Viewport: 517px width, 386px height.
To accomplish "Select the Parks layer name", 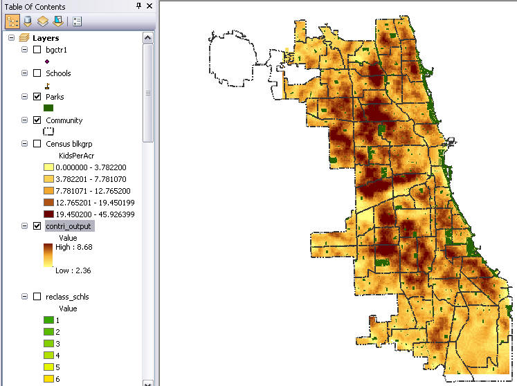I will [x=55, y=97].
